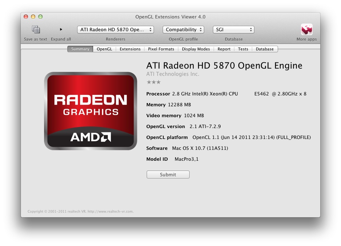Click the Video memory value 1024 MB

click(194, 115)
